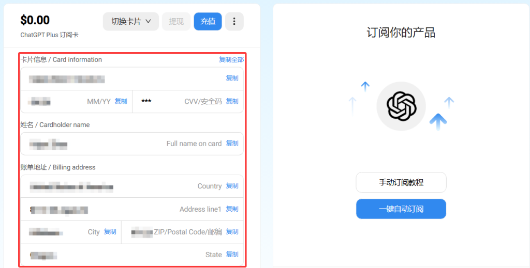530x268 pixels.
Task: Copy the MM/YY expiry date
Action: tap(121, 101)
